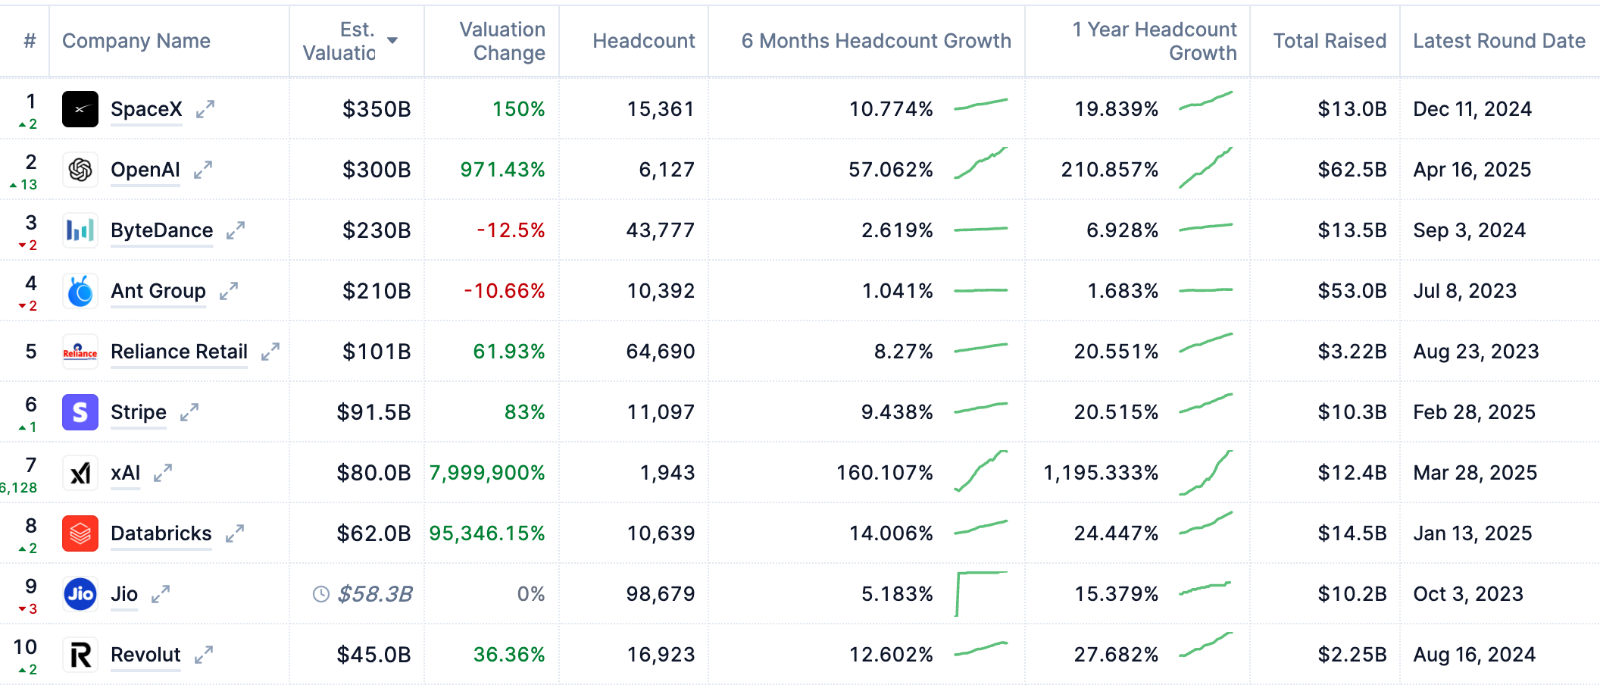The height and width of the screenshot is (685, 1600).
Task: Open the Jio company link
Action: click(124, 594)
